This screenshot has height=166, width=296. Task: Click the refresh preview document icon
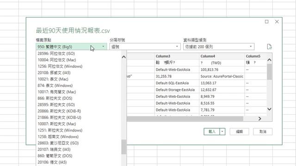(269, 47)
